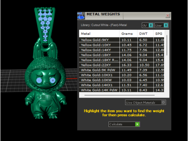
Task: Click the Calculate button
Action: tap(124, 124)
